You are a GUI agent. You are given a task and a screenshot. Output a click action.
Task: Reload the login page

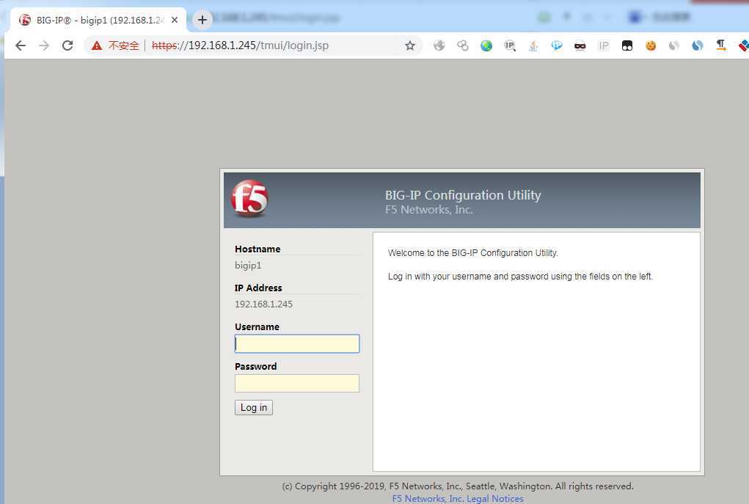[x=67, y=45]
